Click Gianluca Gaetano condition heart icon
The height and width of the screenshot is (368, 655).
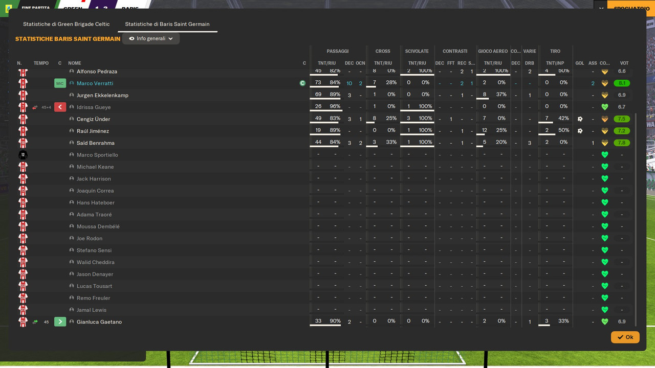[x=604, y=322]
